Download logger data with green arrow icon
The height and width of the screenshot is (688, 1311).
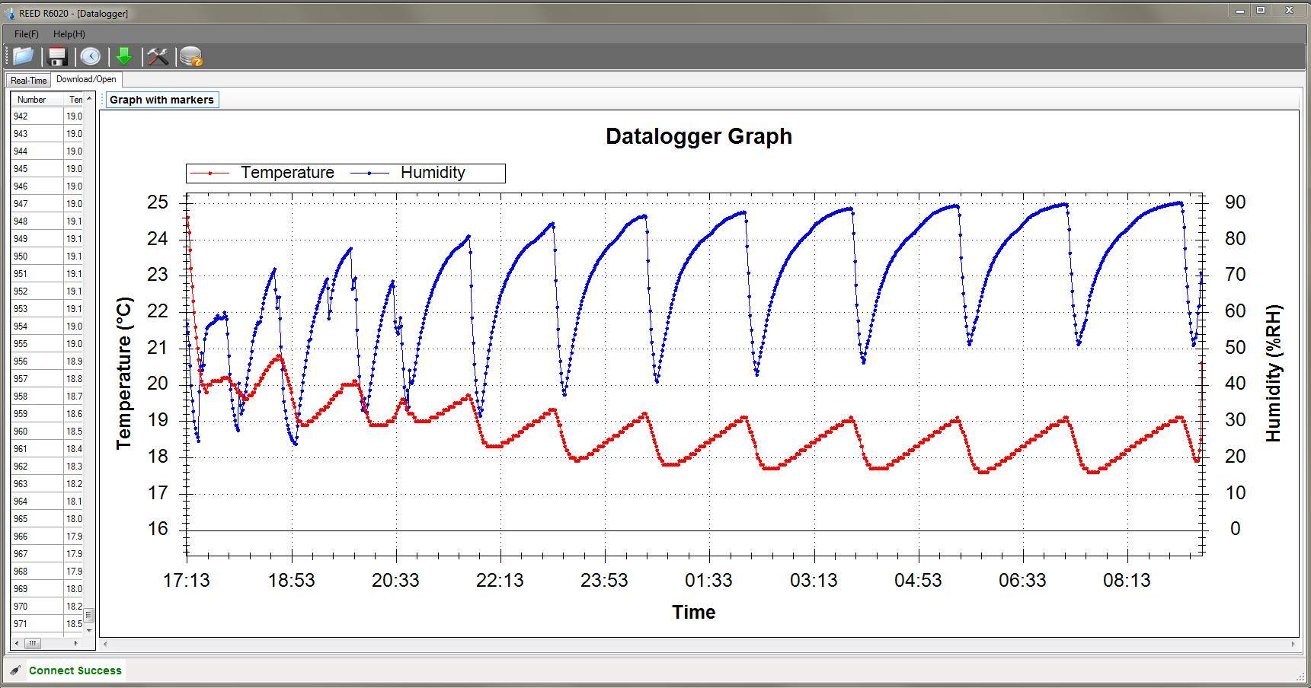click(x=124, y=56)
